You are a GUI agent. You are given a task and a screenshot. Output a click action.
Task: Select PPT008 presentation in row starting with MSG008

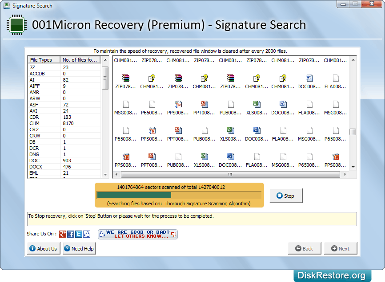pyautogui.click(x=205, y=108)
